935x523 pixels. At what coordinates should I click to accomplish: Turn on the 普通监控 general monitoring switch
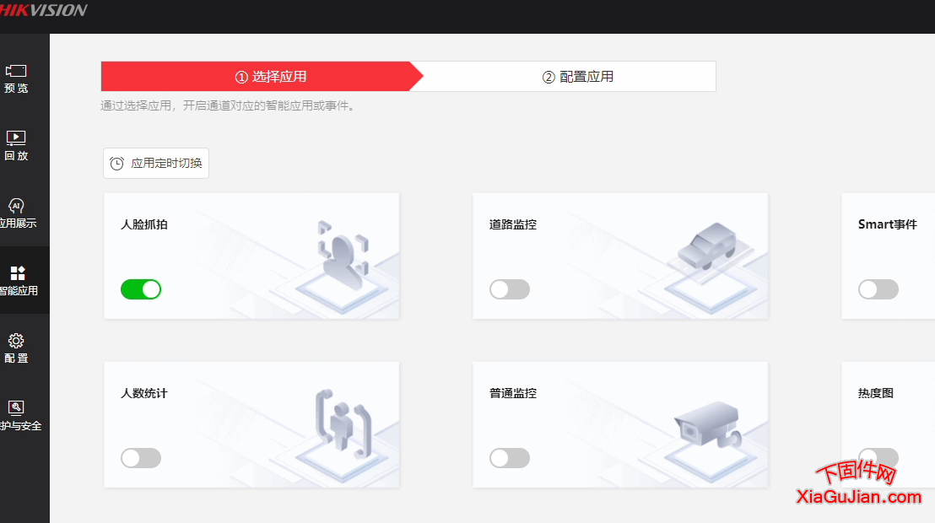coord(509,457)
